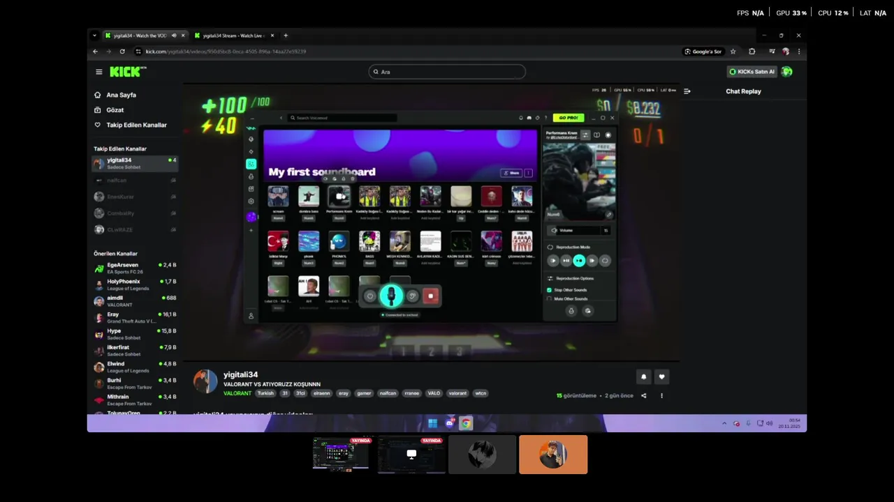Click the notification bell under the video

644,376
